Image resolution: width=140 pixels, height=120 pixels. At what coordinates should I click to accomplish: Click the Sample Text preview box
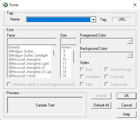tap(45, 105)
